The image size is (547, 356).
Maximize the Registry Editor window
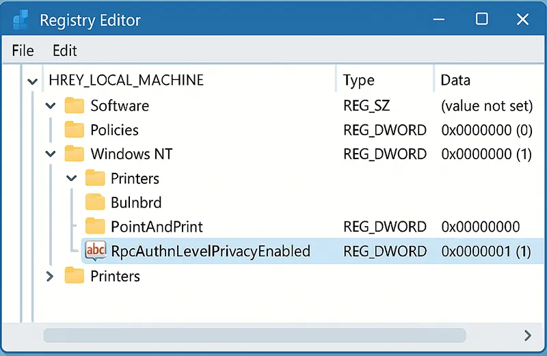(482, 19)
